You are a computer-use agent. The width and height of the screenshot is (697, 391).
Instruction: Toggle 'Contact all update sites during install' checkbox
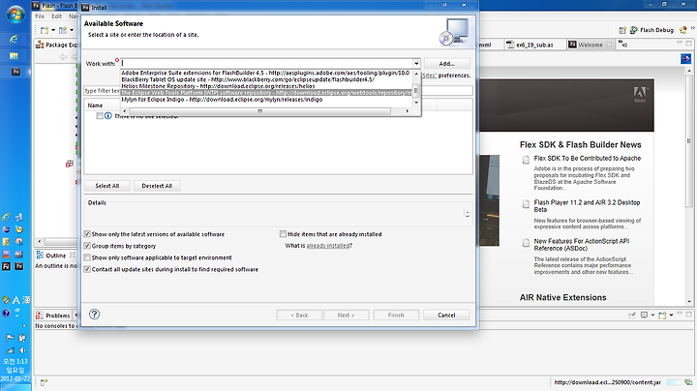[x=87, y=269]
